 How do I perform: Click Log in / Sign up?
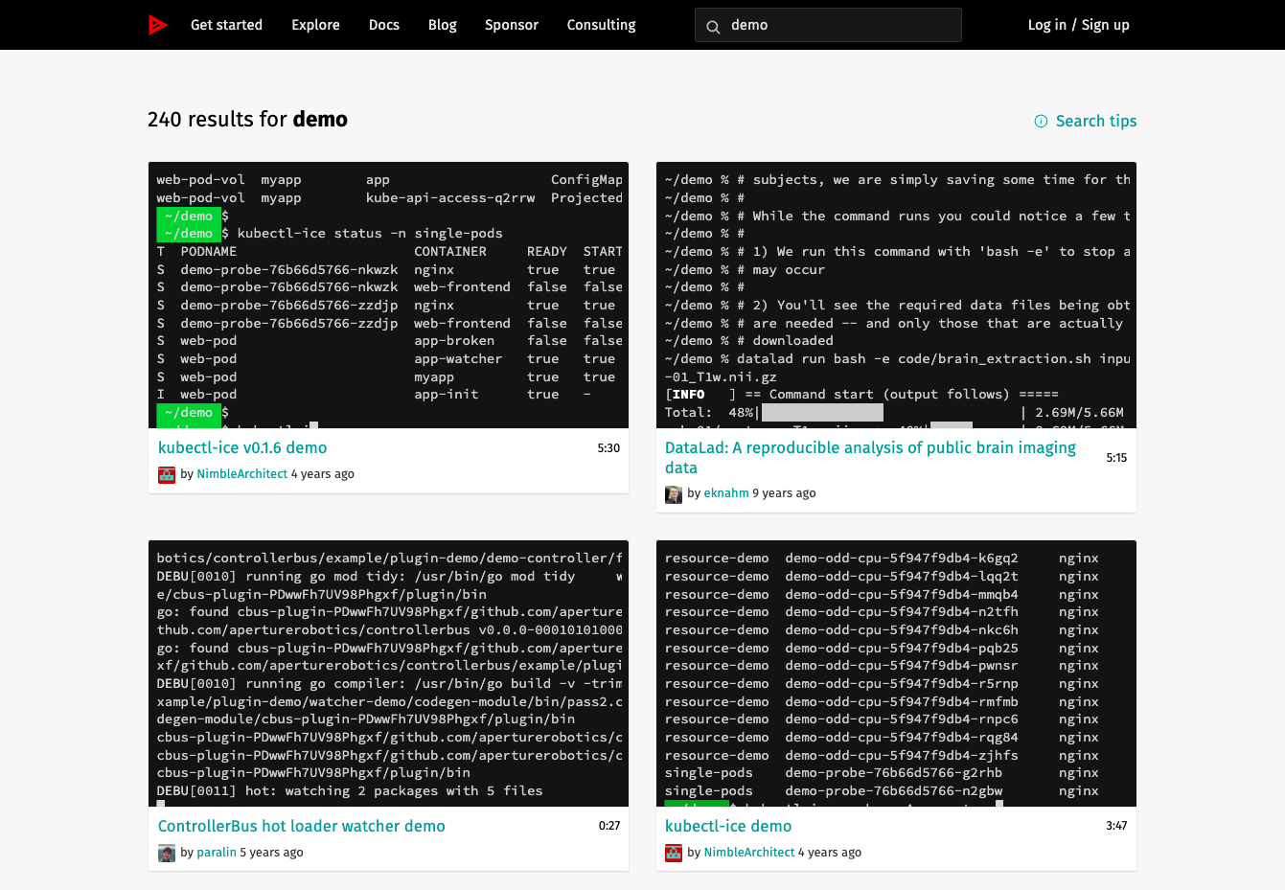(1079, 25)
